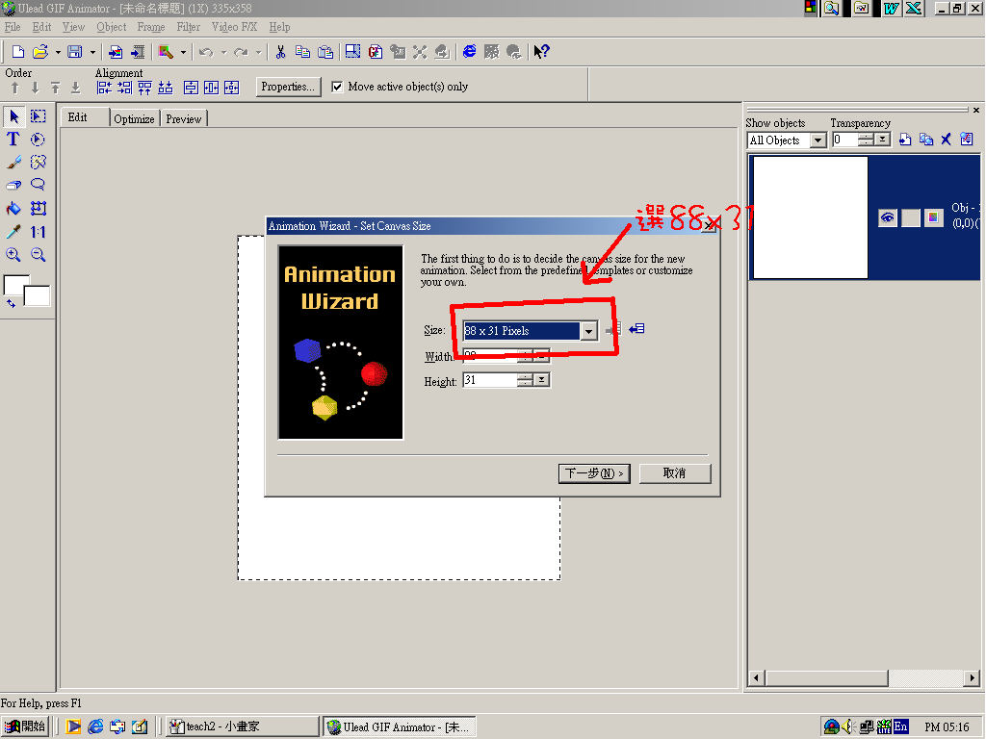Click the 下一步(N) next button
The height and width of the screenshot is (739, 986).
(x=594, y=473)
